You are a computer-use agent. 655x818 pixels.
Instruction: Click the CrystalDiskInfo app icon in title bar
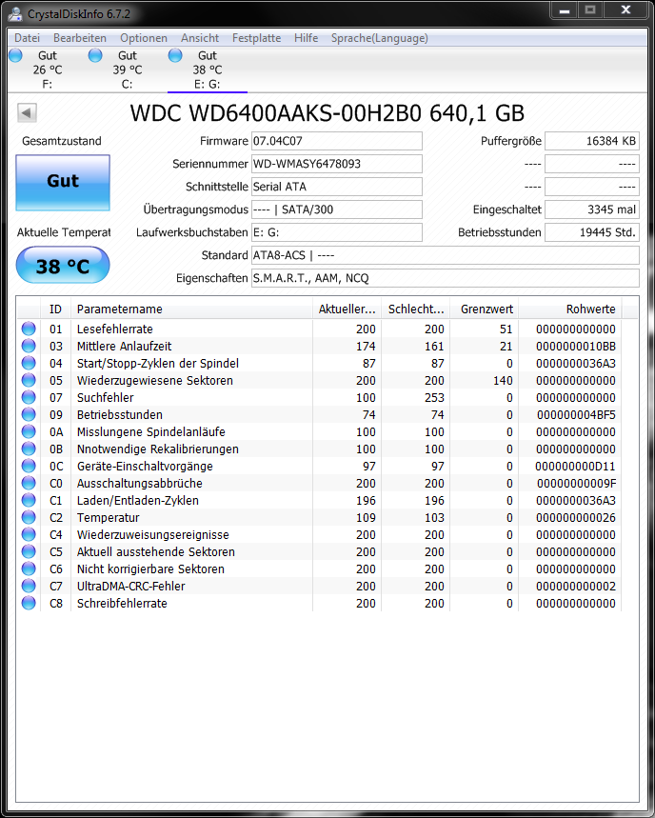[x=14, y=13]
